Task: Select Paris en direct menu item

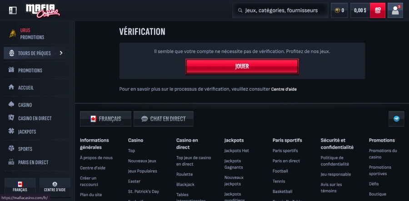Action: [x=33, y=162]
